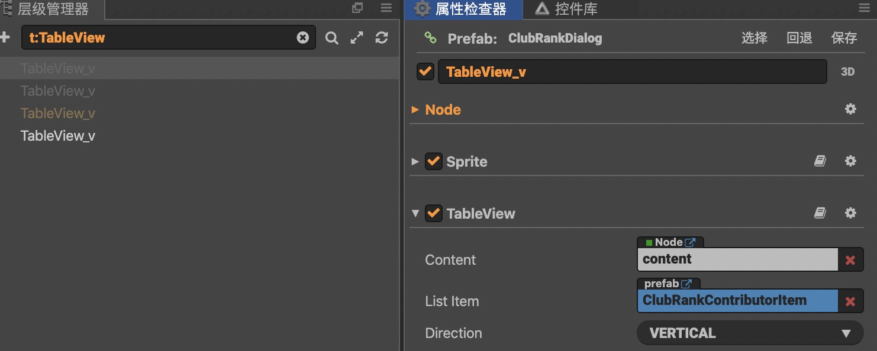877x351 pixels.
Task: Expand all nodes with the arrows icon
Action: point(357,38)
